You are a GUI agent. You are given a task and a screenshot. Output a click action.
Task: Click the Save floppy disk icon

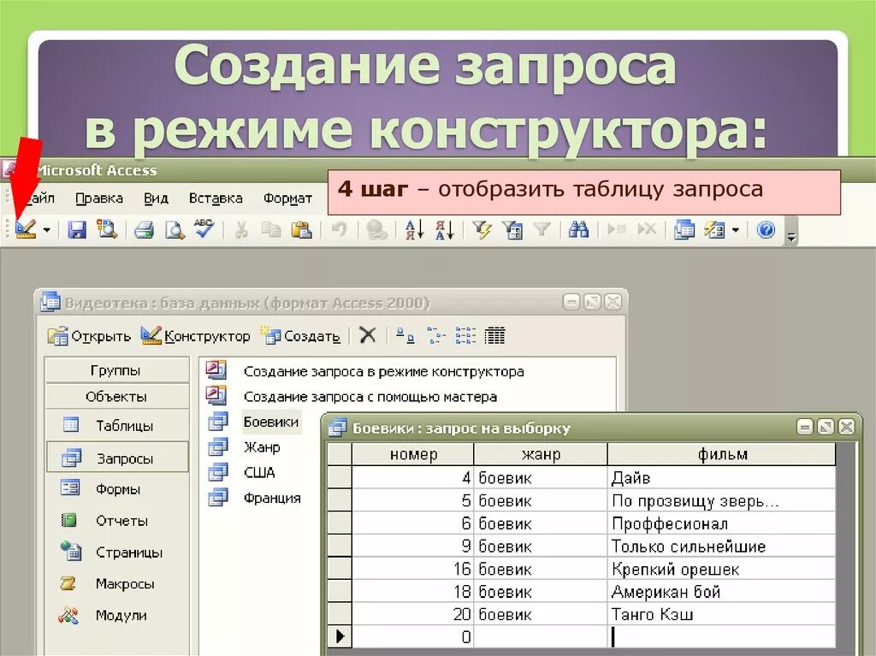[x=77, y=229]
